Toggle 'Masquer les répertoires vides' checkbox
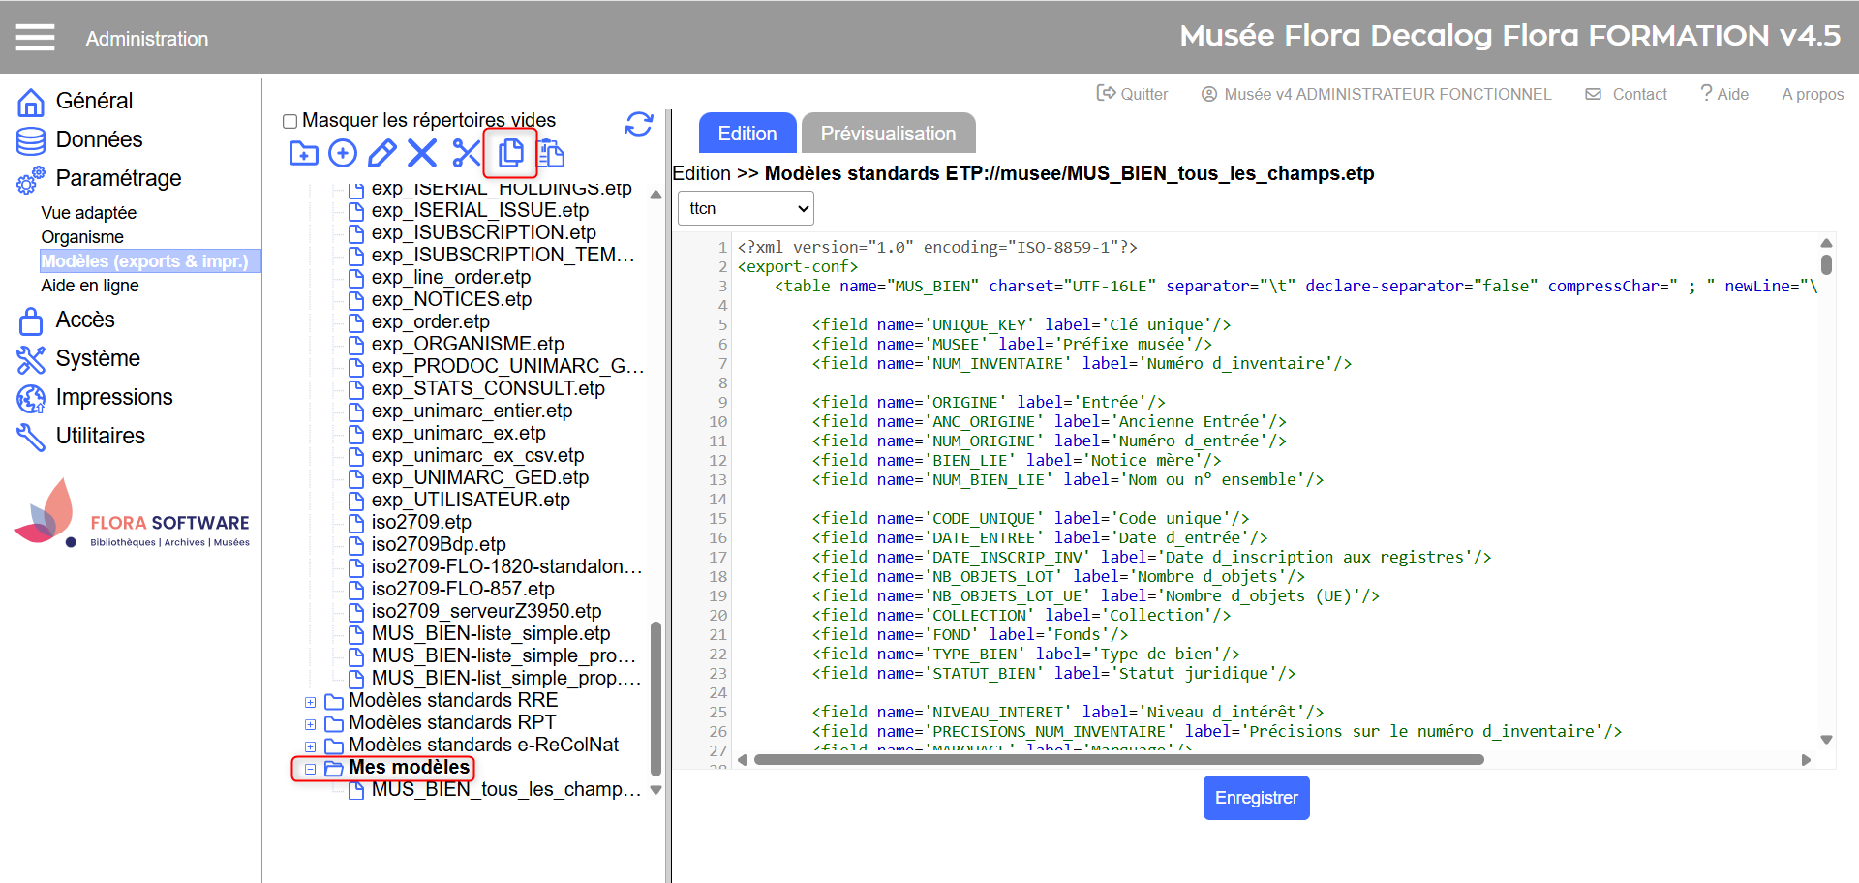1859x883 pixels. (290, 121)
